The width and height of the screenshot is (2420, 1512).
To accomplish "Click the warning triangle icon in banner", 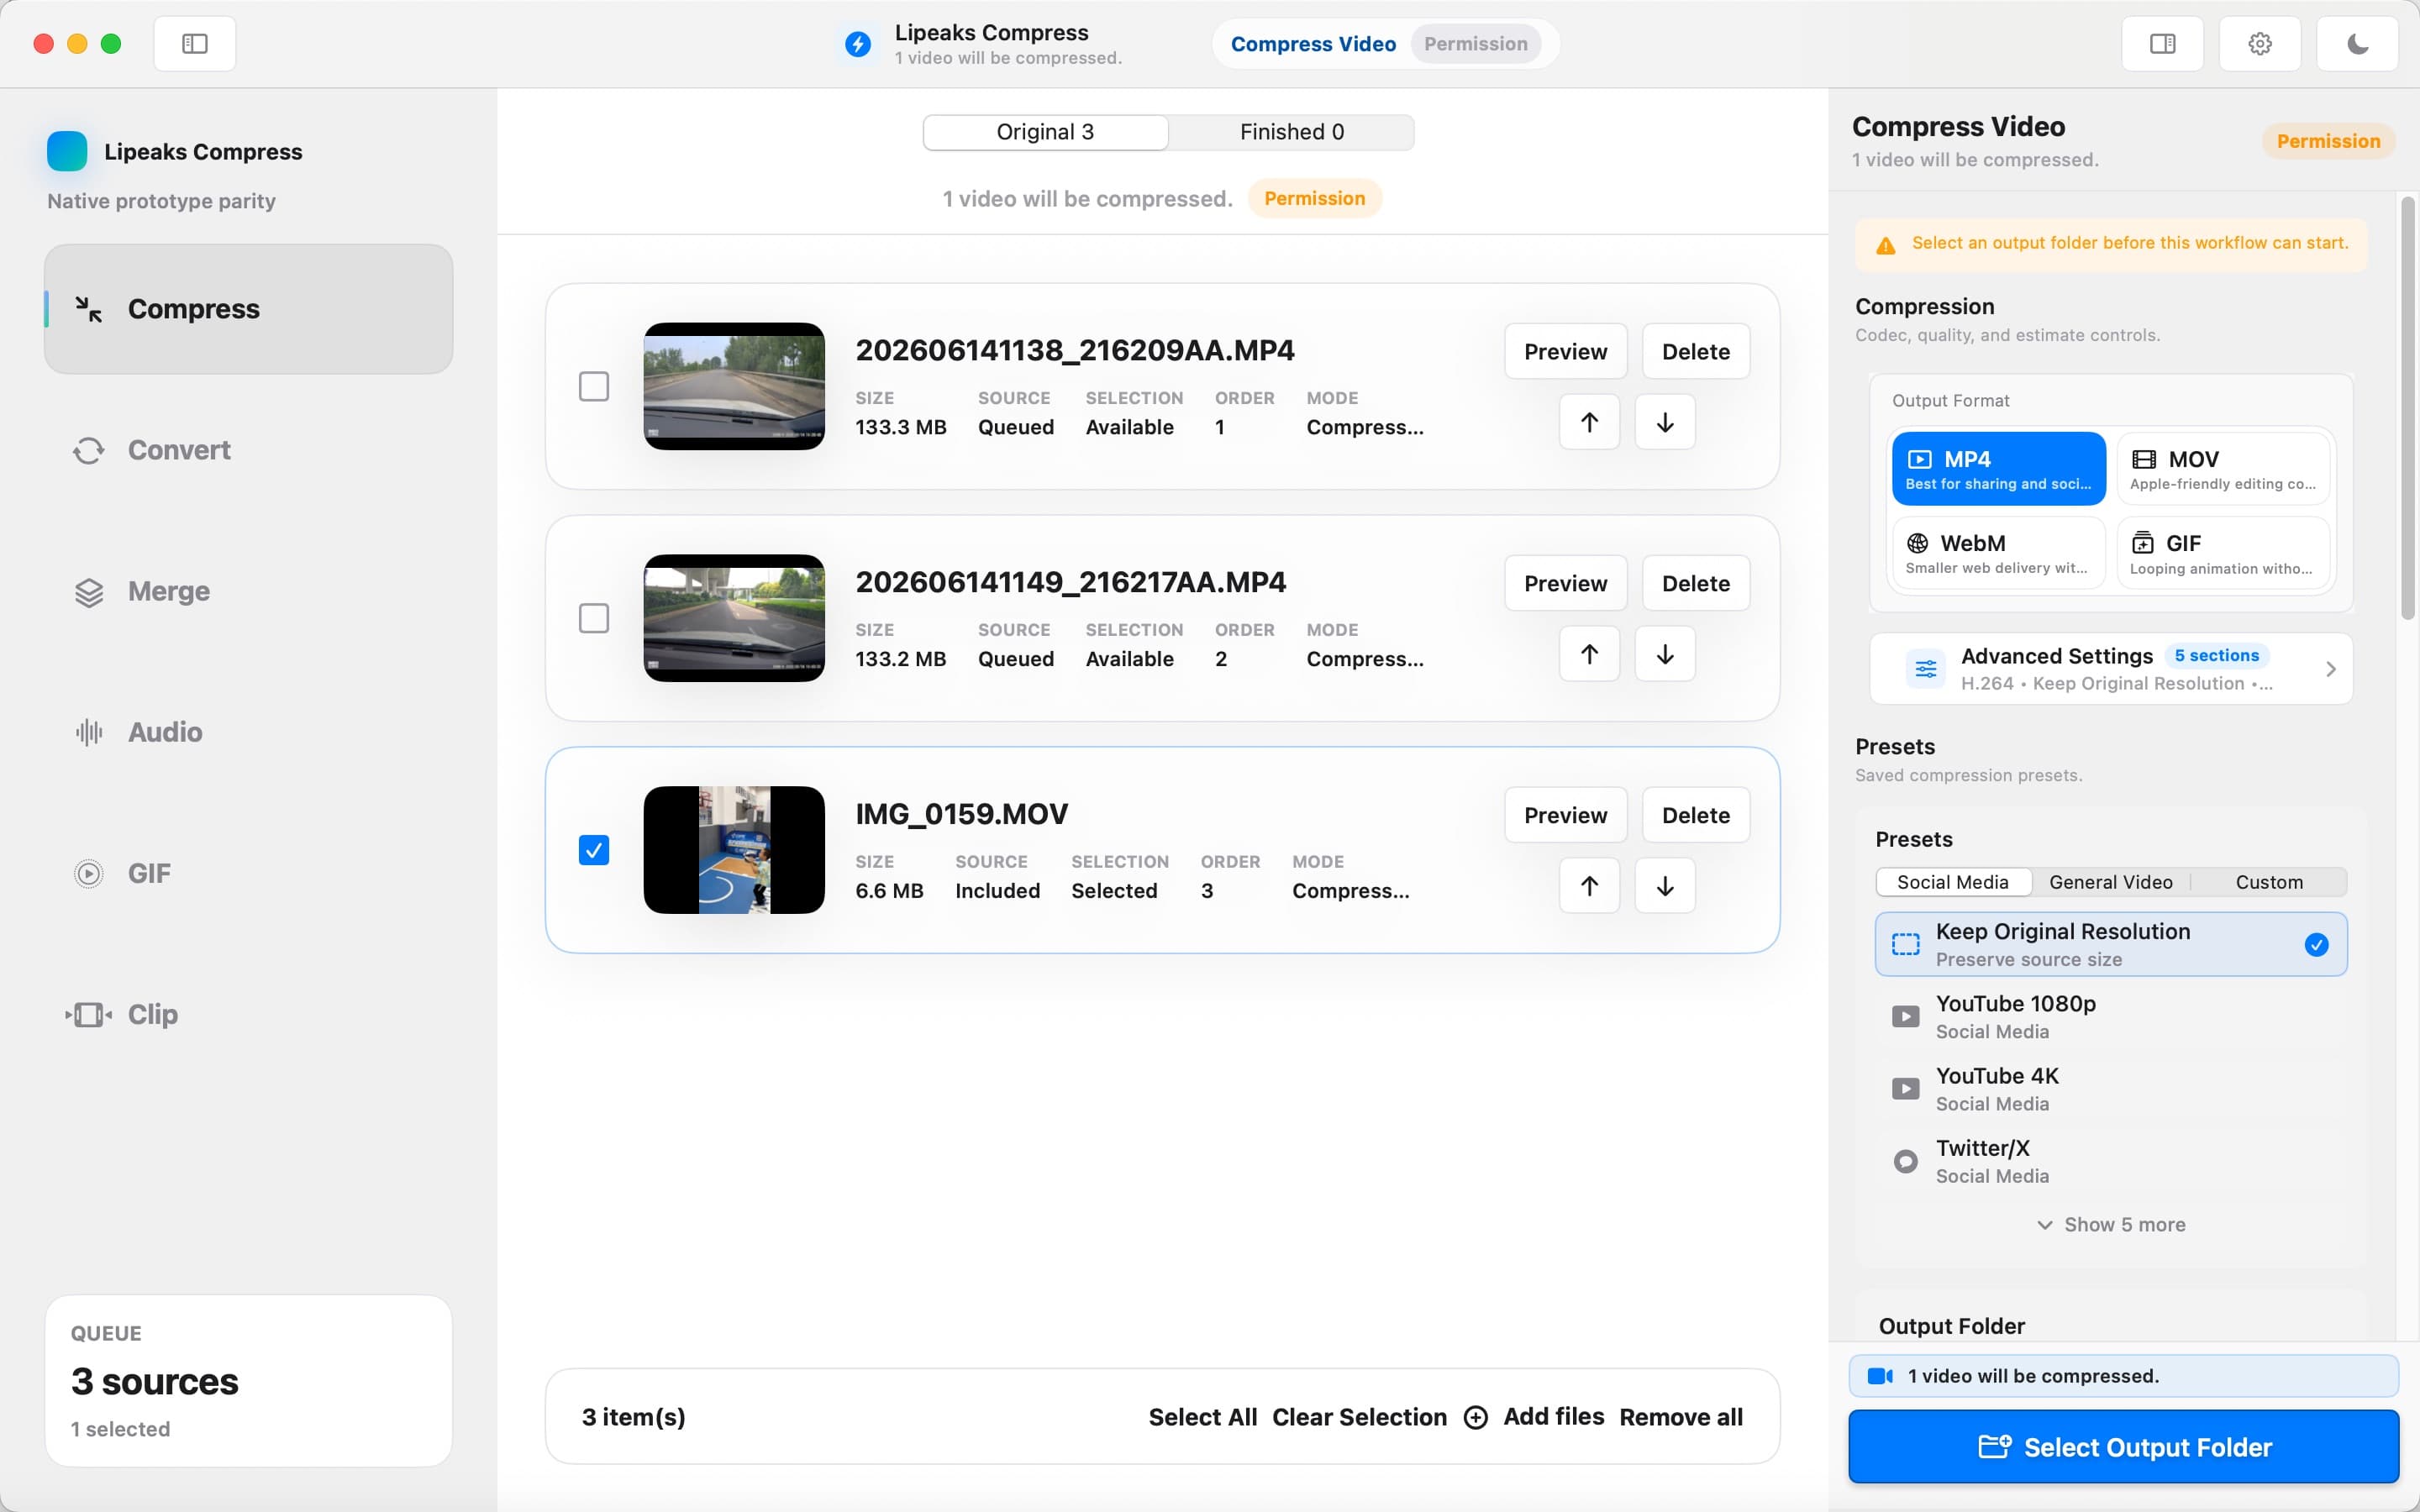I will [1885, 245].
